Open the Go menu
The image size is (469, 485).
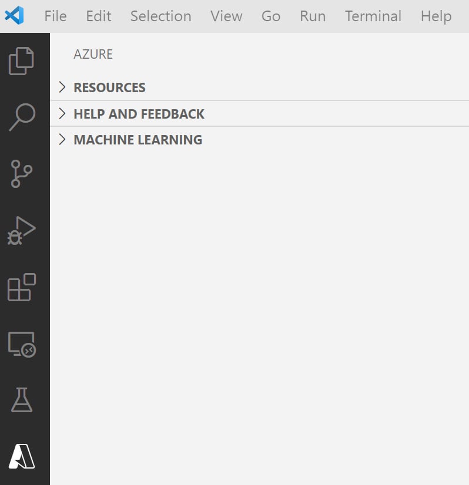click(x=271, y=16)
